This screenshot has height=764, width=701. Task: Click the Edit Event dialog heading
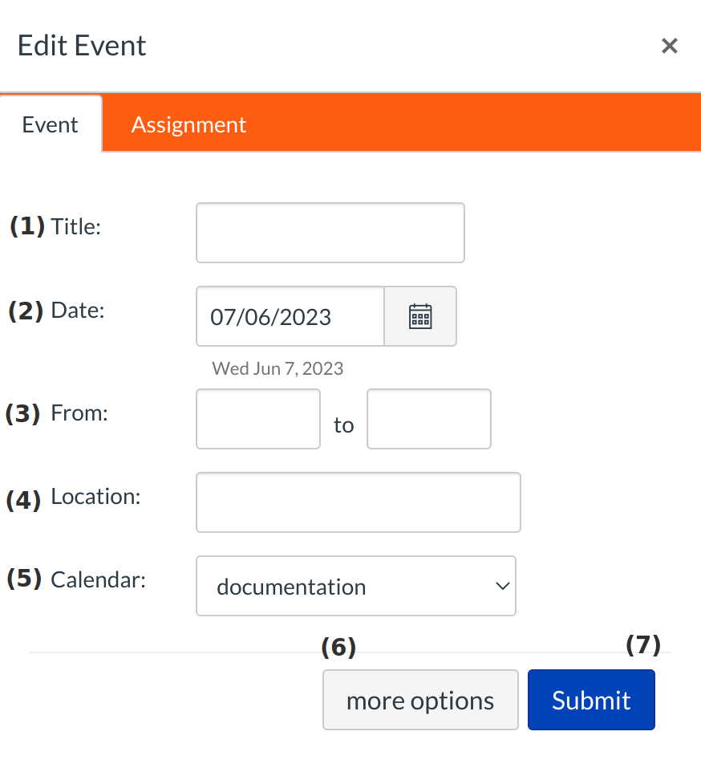[82, 46]
